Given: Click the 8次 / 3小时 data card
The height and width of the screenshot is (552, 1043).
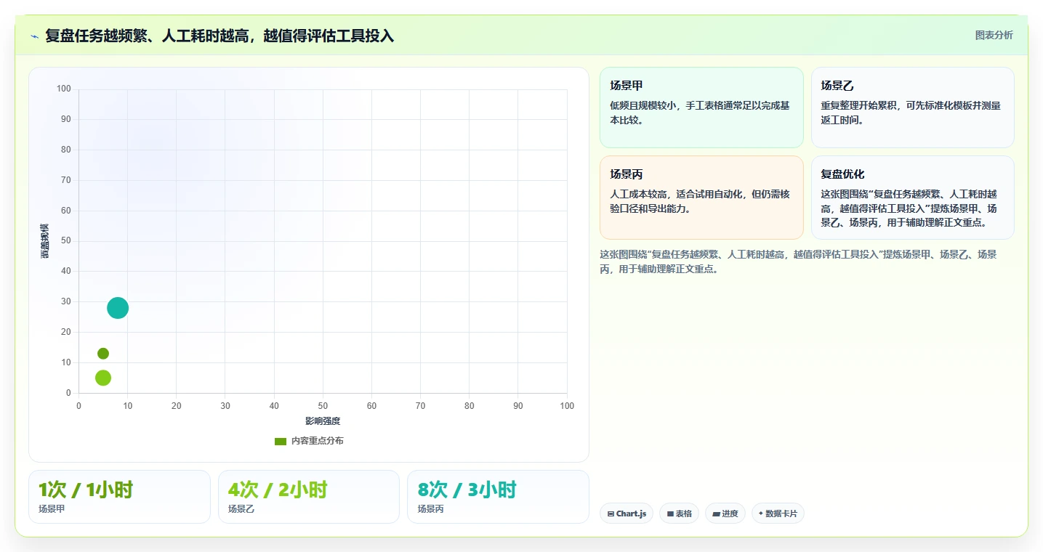Looking at the screenshot, I should pyautogui.click(x=498, y=497).
